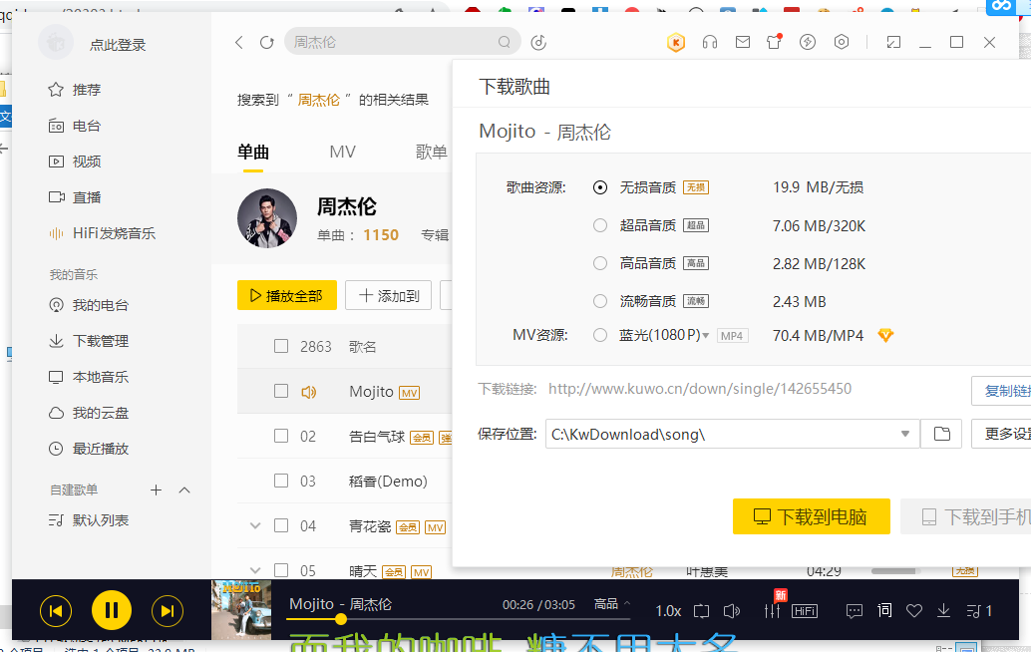Favorite the current song with heart icon
Screen dimensions: 1031x652
click(914, 611)
